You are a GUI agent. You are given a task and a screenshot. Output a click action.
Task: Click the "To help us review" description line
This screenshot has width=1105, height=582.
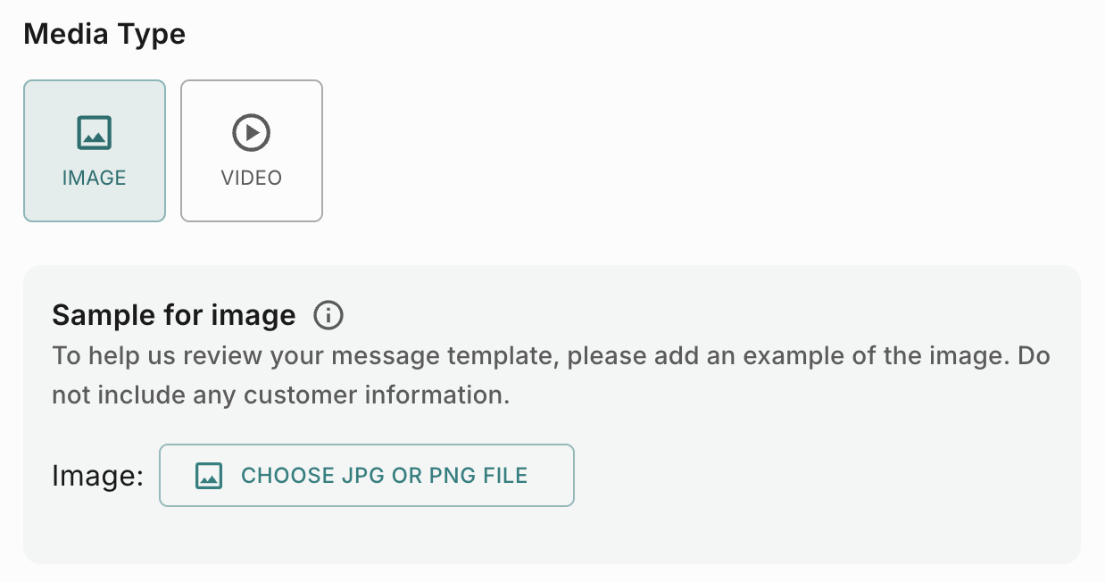click(551, 356)
